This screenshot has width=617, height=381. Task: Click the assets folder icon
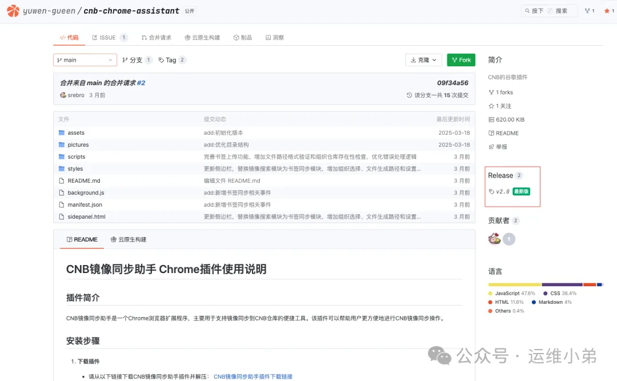point(61,133)
